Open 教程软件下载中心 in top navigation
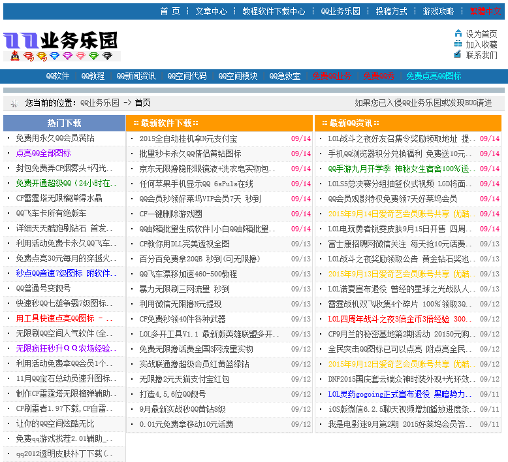Viewport: 508px width, 462px height. [274, 11]
